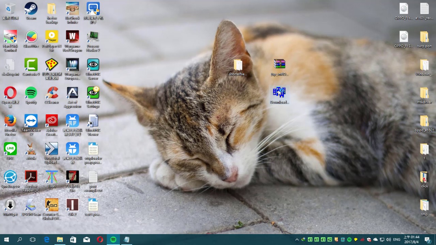Viewport: 436px width, 245px height.
Task: Select the UltraVNC Server shortcut
Action: click(x=93, y=69)
